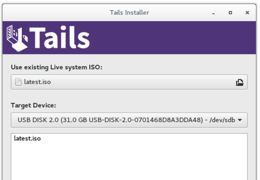
Task: Maximize the Tails Installer window
Action: (230, 13)
